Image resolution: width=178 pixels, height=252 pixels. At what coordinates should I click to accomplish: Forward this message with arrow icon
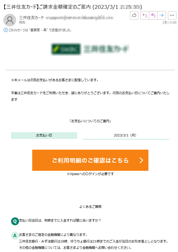(161, 15)
